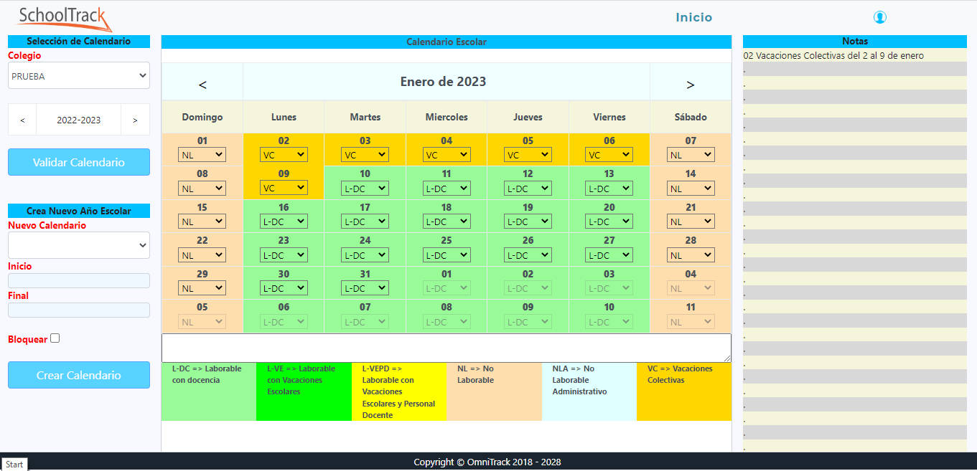Screen dimensions: 977x471
Task: Select previous school year arrow
Action: pyautogui.click(x=22, y=120)
